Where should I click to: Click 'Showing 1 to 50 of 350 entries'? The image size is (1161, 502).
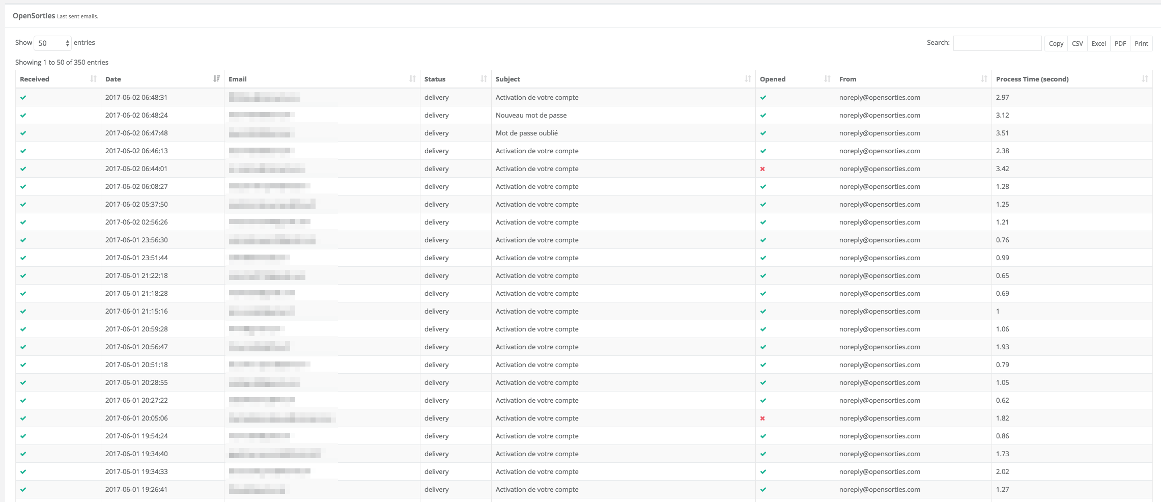pyautogui.click(x=62, y=62)
